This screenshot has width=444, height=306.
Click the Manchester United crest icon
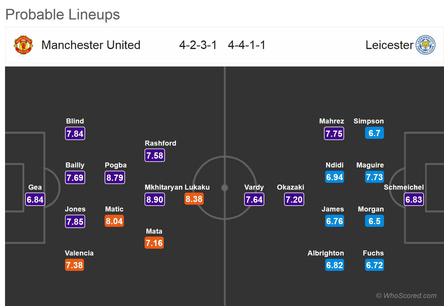click(23, 45)
